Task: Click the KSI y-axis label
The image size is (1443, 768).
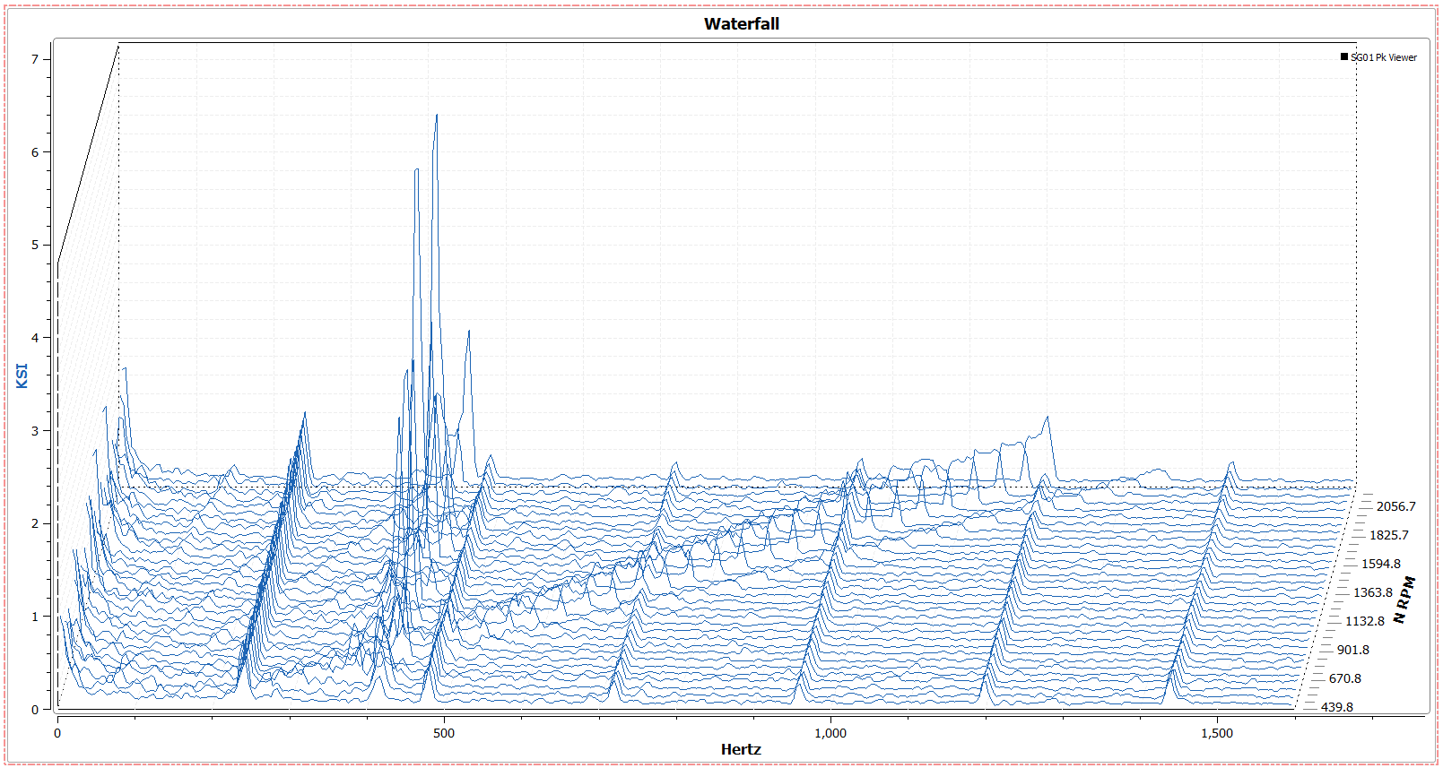Action: [x=22, y=375]
